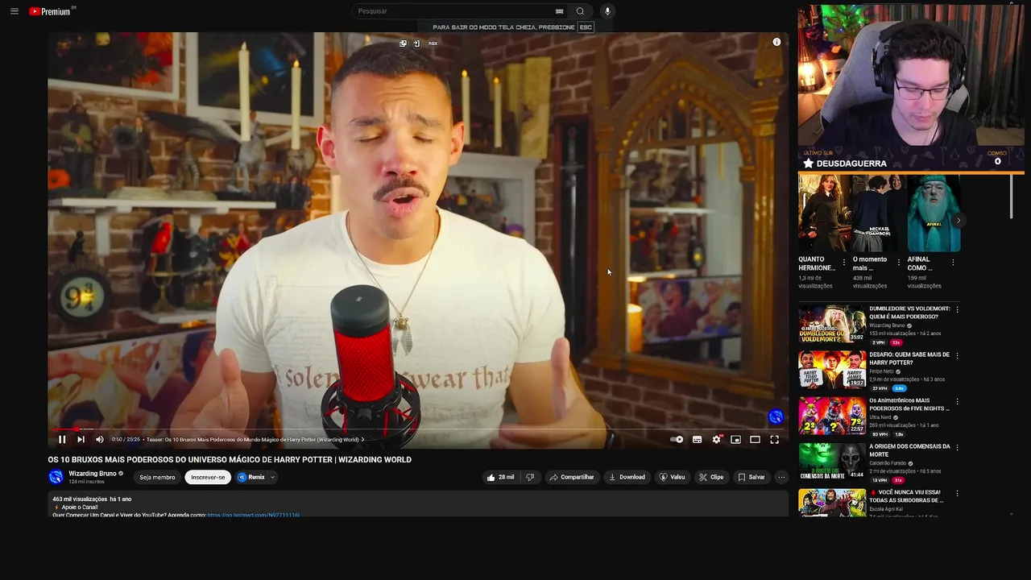This screenshot has width=1031, height=580.
Task: Click Caldeirão Furado channel name
Action: tap(888, 463)
